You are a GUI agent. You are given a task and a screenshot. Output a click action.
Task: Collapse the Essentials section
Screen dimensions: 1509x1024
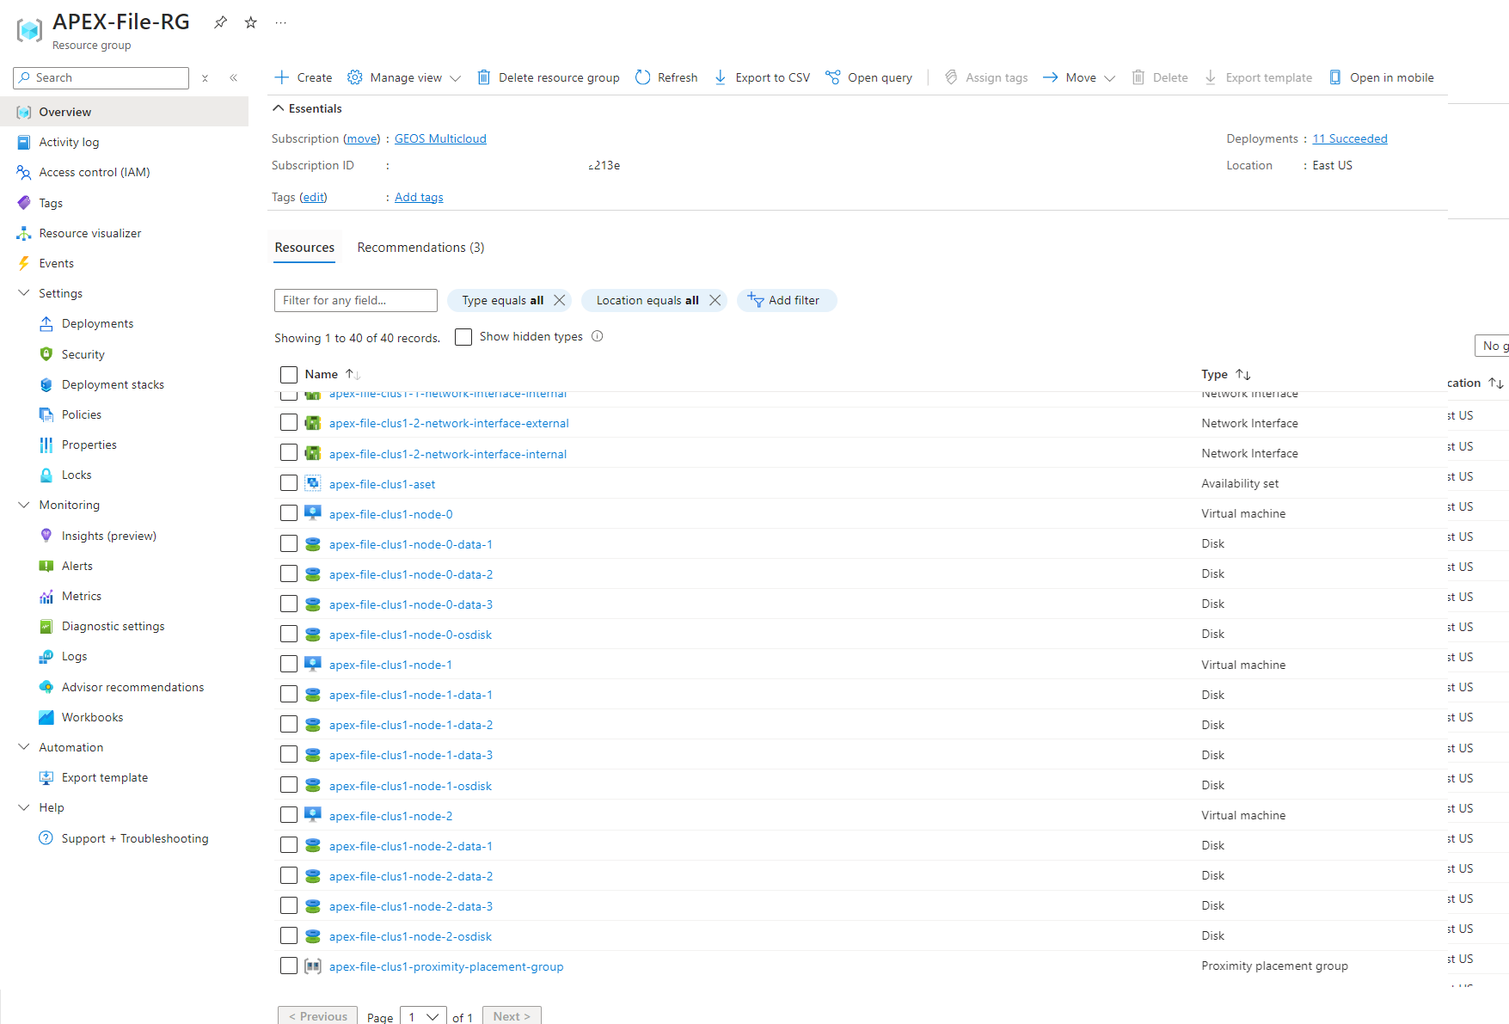(x=279, y=108)
